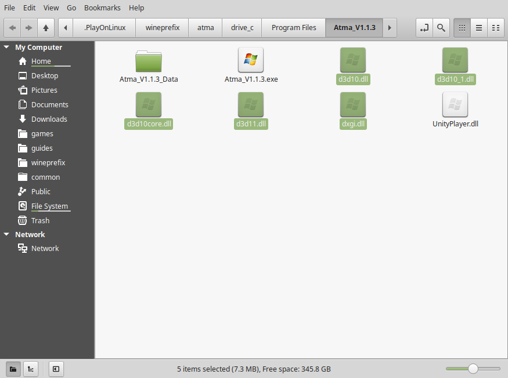Open Public in the sidebar
This screenshot has height=378, width=508.
pyautogui.click(x=41, y=191)
